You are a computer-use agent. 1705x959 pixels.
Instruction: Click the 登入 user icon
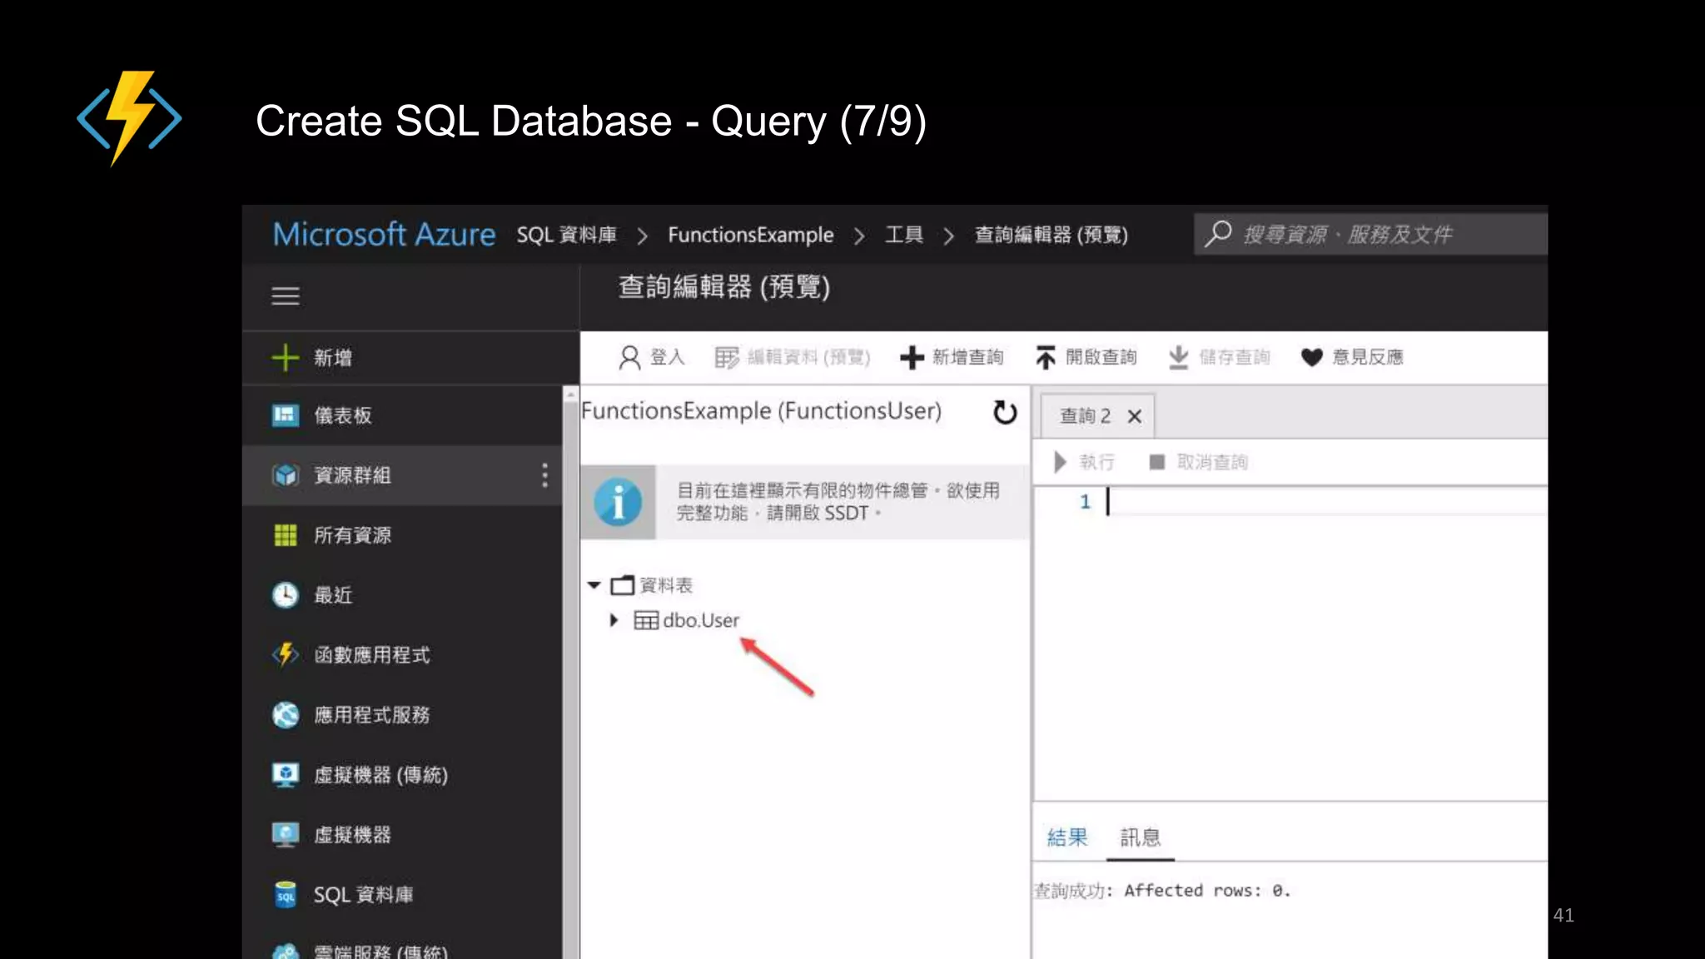point(629,357)
